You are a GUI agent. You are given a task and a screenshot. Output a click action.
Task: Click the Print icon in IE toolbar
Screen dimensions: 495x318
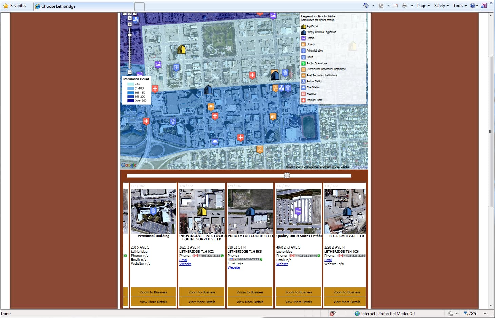(x=404, y=6)
